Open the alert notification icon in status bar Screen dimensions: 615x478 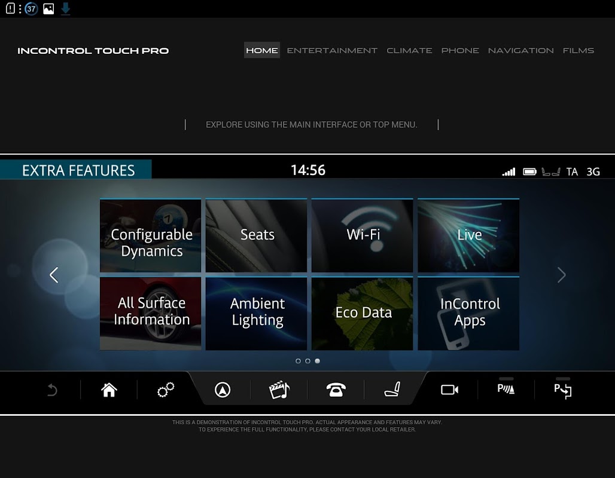11,8
